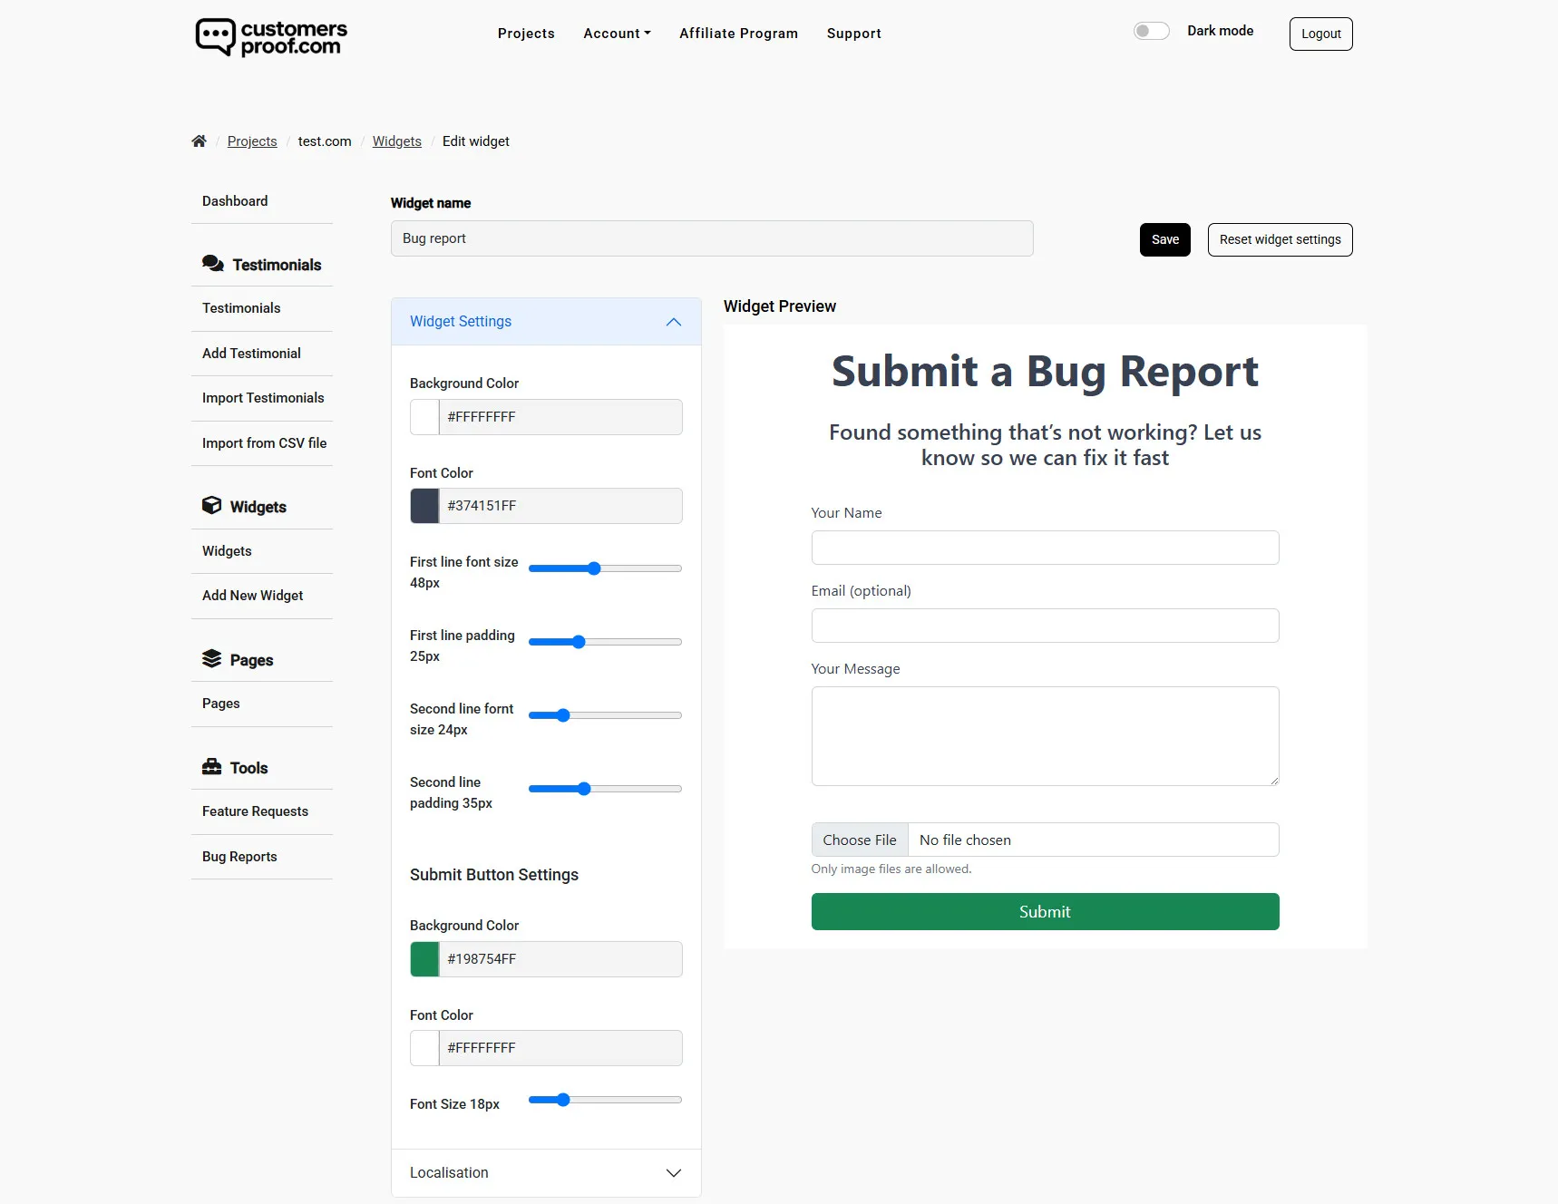Toggle Dark mode
The image size is (1558, 1204).
[x=1151, y=30]
